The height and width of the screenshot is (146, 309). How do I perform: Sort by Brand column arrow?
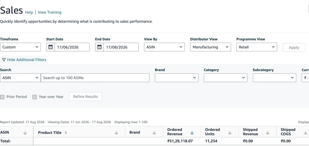(154, 133)
